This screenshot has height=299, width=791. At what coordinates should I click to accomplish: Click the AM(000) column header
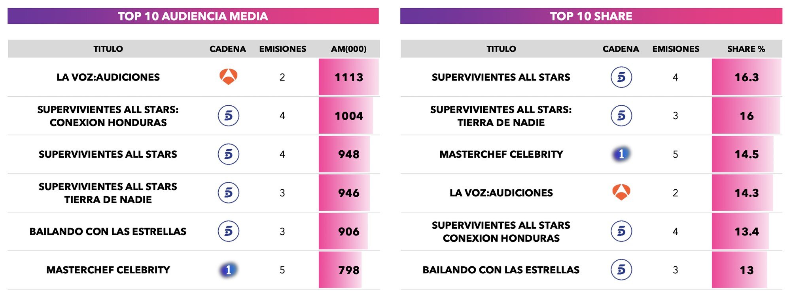pos(348,49)
